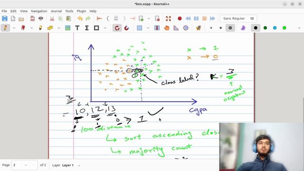Image resolution: width=304 pixels, height=171 pixels.
Task: Select the Draw Rectangle tool
Action: (96, 28)
